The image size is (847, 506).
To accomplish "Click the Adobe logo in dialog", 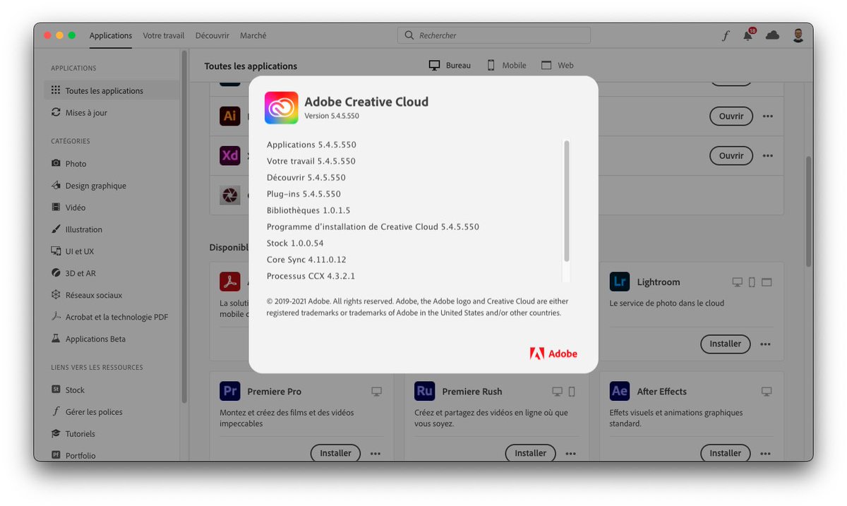I will pyautogui.click(x=553, y=354).
